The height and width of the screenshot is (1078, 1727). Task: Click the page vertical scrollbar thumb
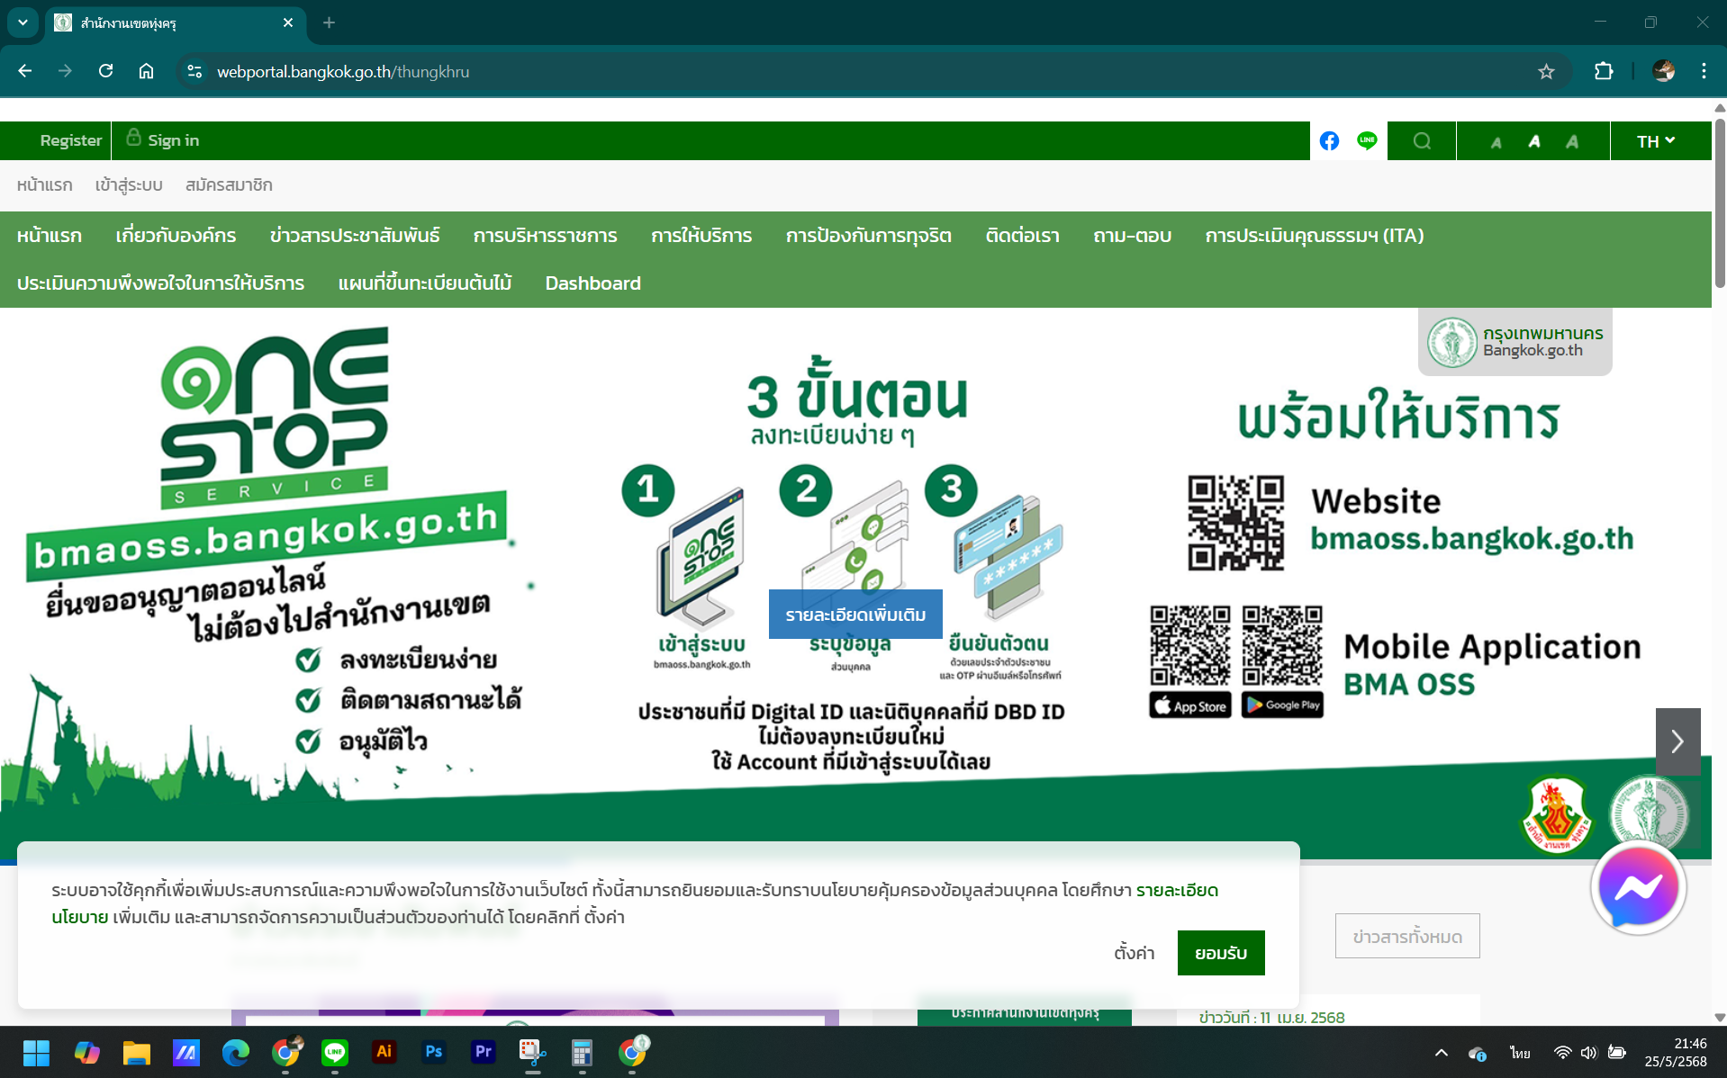tap(1720, 202)
